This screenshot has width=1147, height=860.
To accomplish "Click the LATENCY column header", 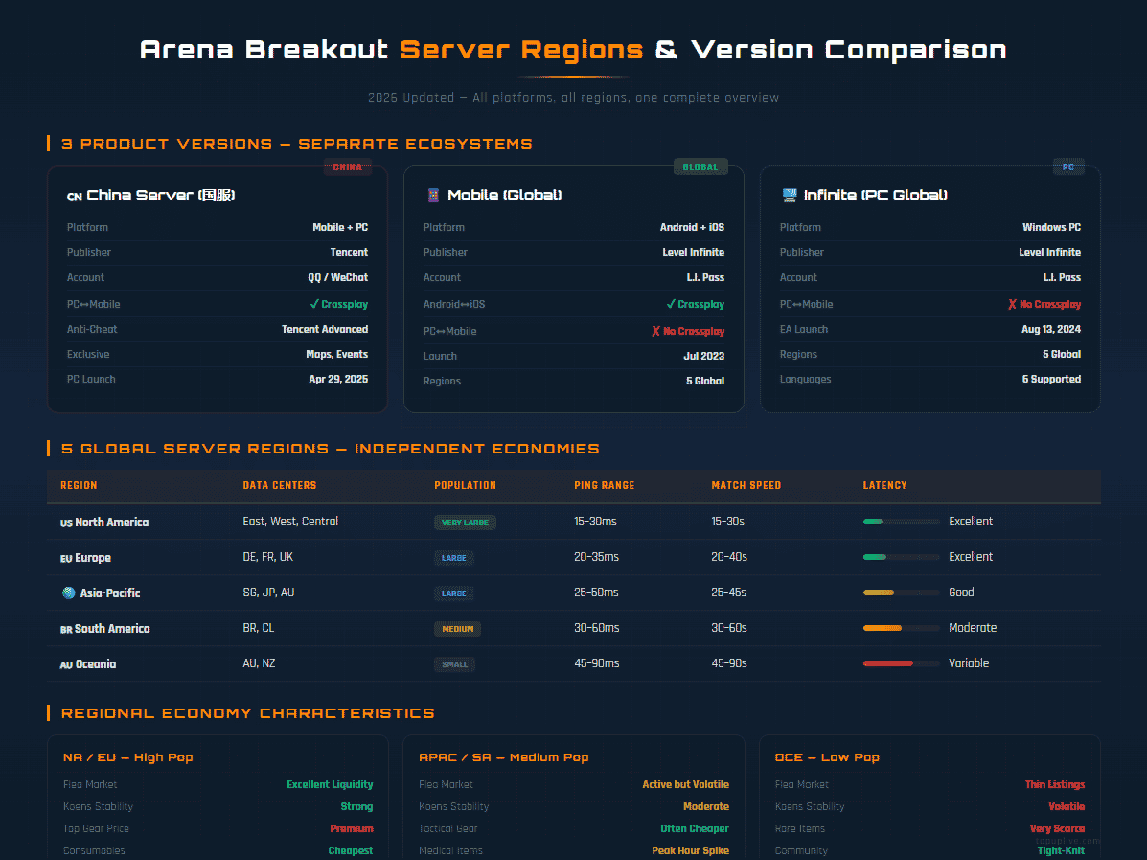I will [x=885, y=485].
